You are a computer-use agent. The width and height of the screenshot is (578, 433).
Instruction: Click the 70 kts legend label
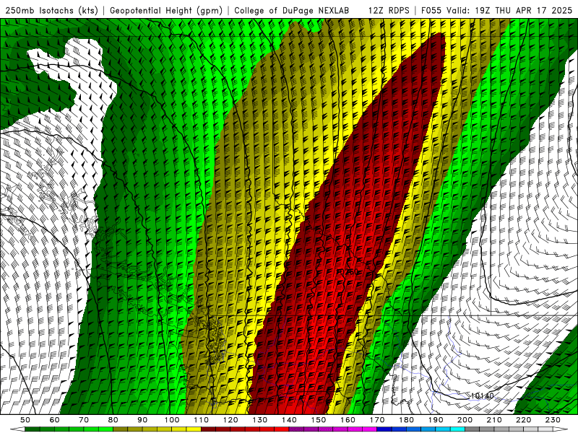point(84,420)
